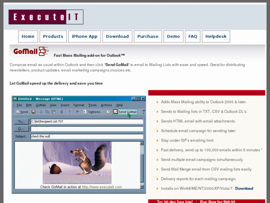This screenshot has height=203, width=270.
Task: Go to the Home page
Action: [x=28, y=37]
